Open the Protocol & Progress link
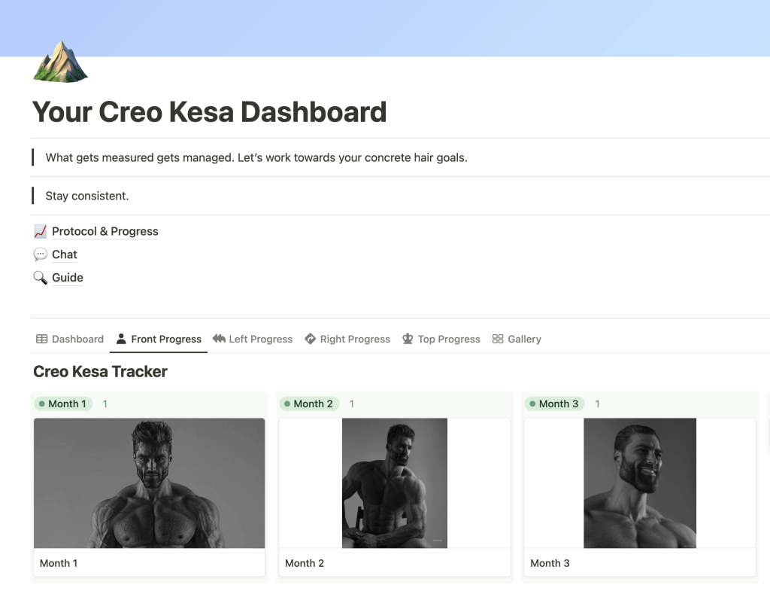 pyautogui.click(x=105, y=231)
